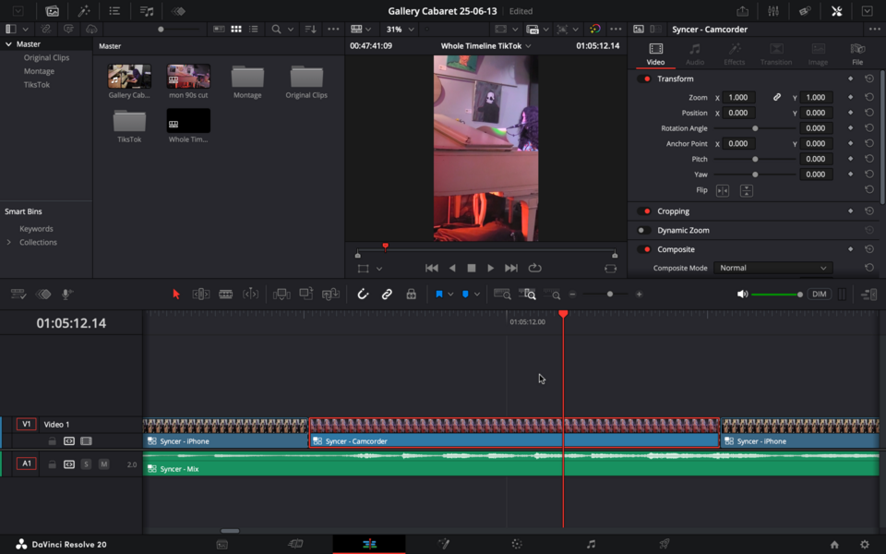The width and height of the screenshot is (886, 554).
Task: Reset the Transform section
Action: tap(869, 78)
